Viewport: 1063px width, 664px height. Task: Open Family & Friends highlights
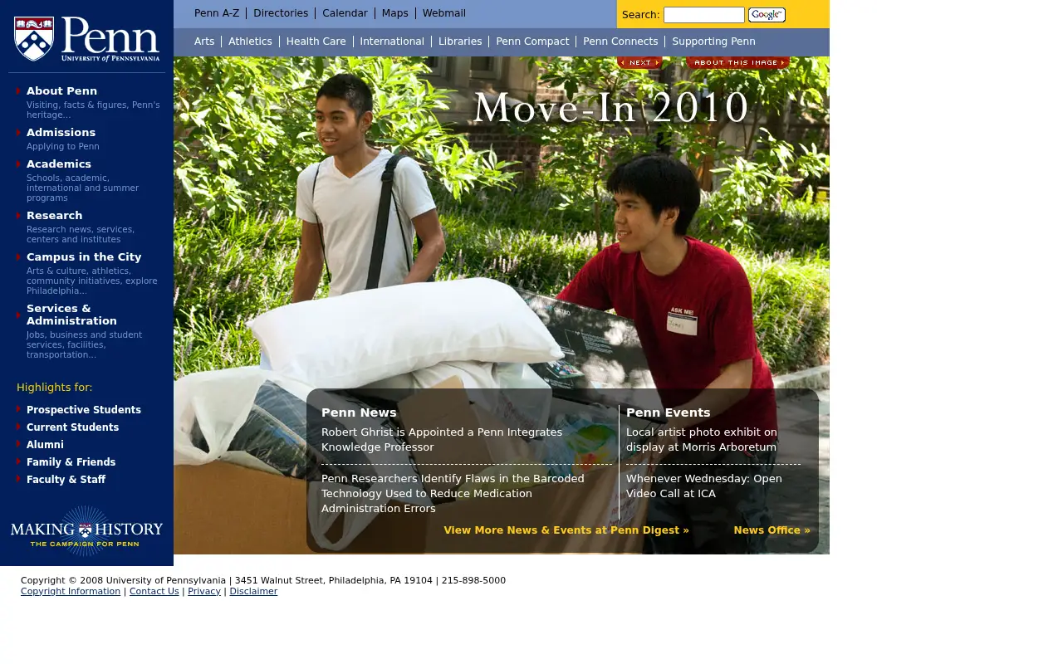pyautogui.click(x=71, y=462)
